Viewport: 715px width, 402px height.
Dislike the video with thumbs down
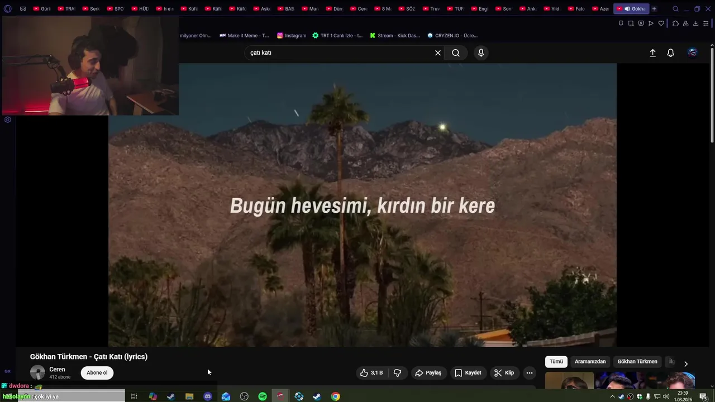tap(398, 373)
